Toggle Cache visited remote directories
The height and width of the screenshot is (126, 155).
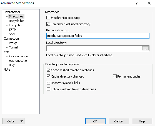click(48, 70)
